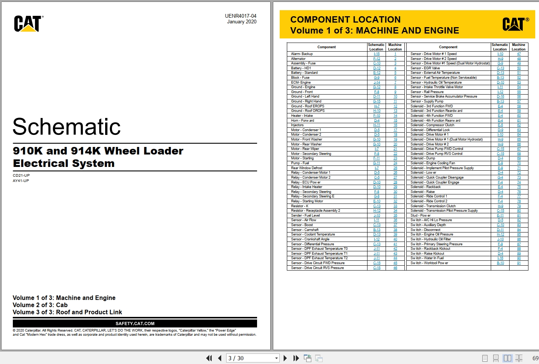Open schematic location I-10 for Drive Motor #1 Speed sensor

(500, 54)
